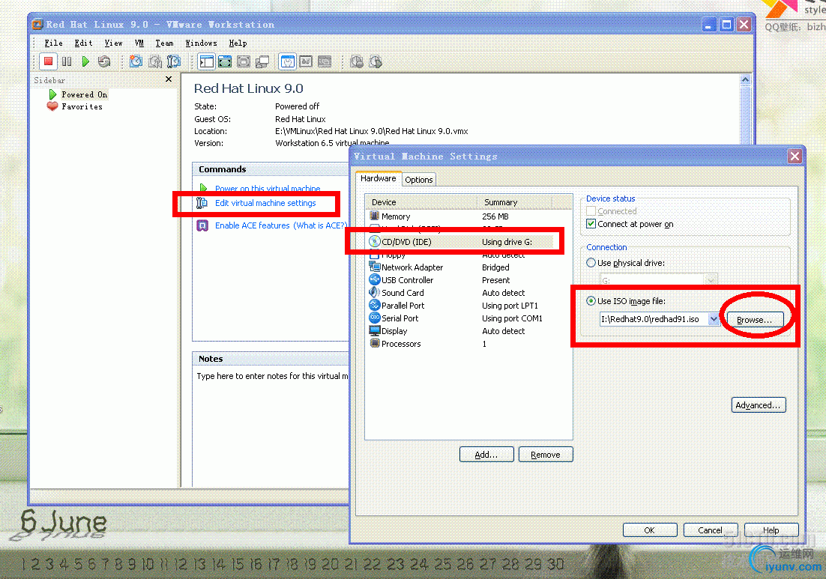Open the Edit menu

[83, 43]
